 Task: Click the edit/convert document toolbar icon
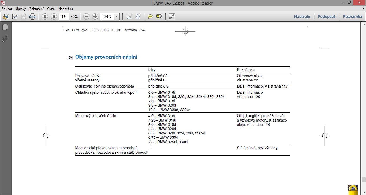15,17
